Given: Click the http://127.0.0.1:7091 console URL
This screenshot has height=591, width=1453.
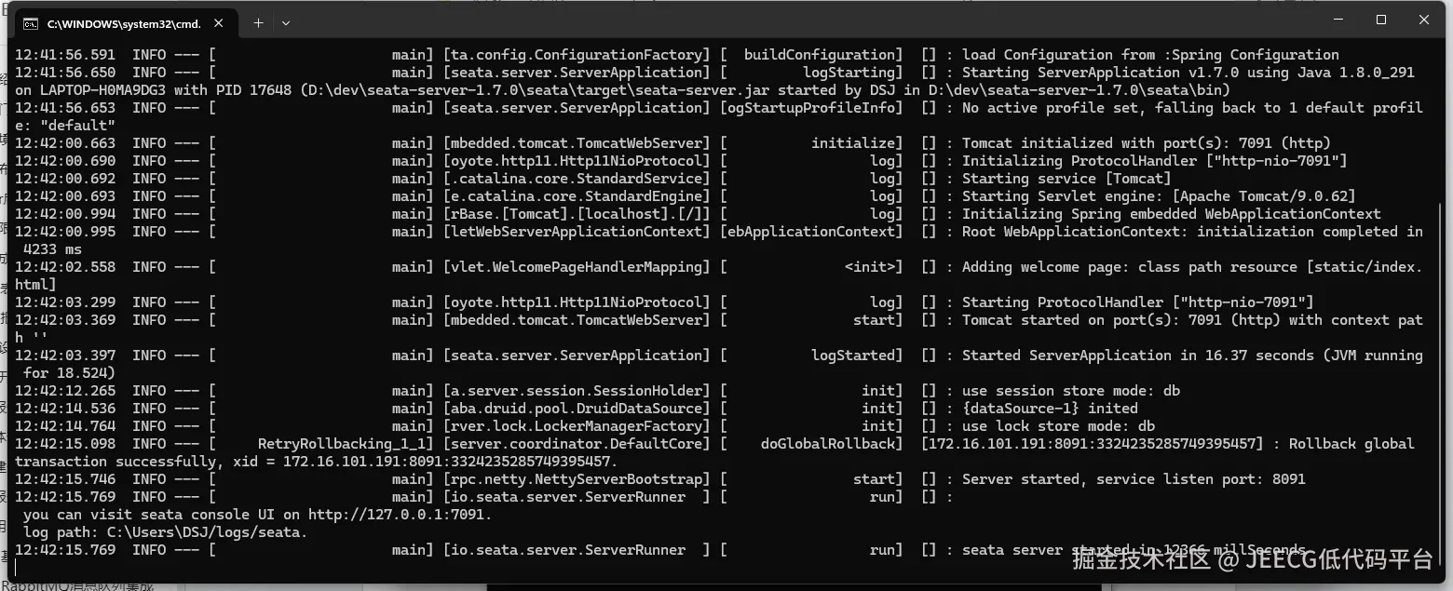Looking at the screenshot, I should 399,515.
